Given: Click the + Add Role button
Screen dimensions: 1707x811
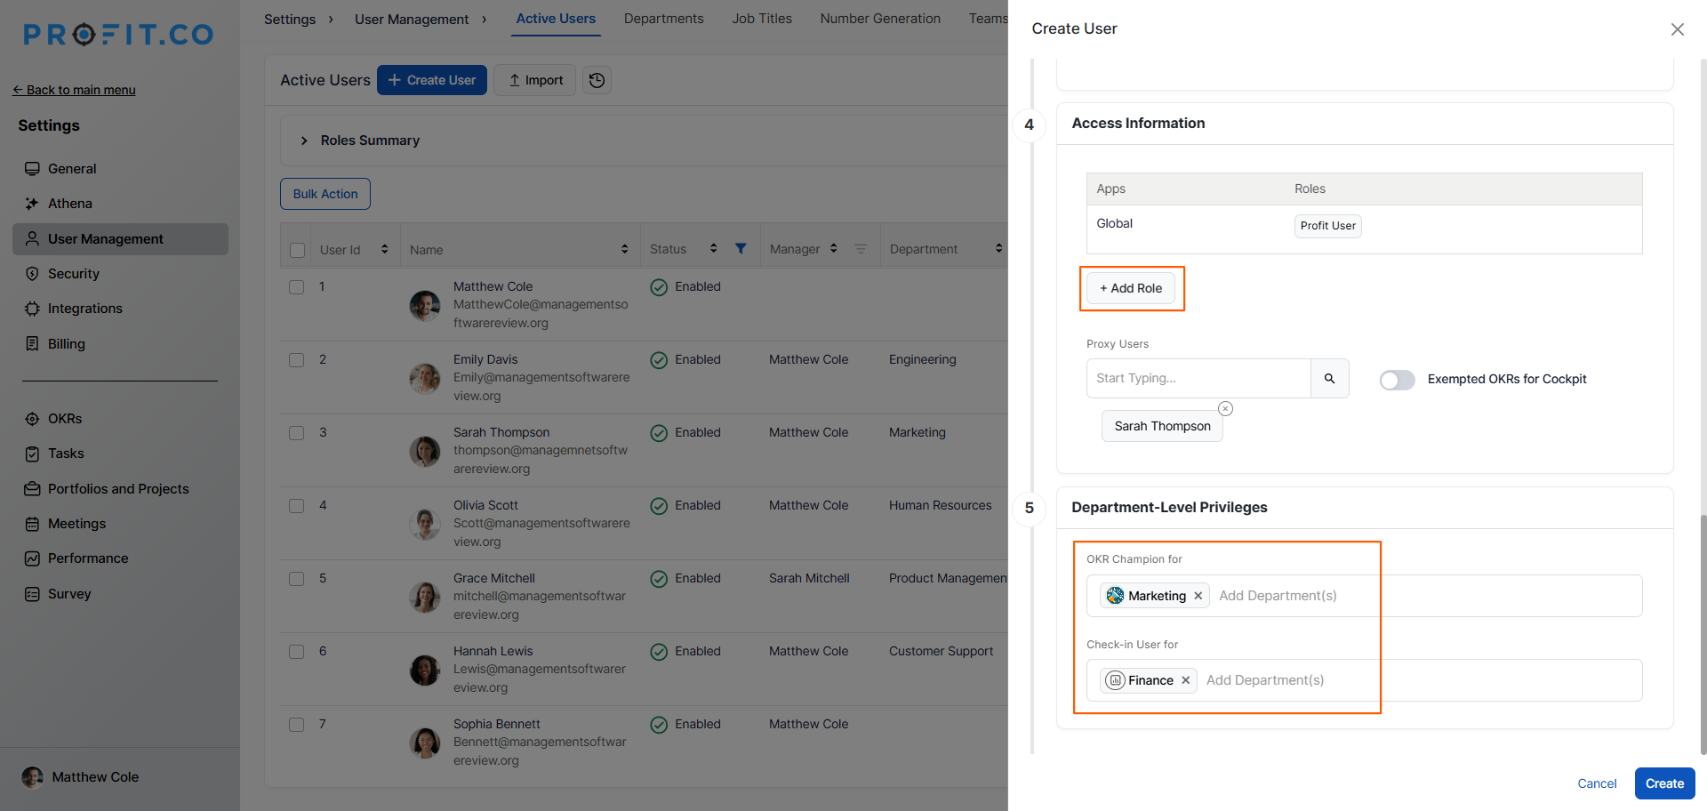Looking at the screenshot, I should [x=1131, y=288].
